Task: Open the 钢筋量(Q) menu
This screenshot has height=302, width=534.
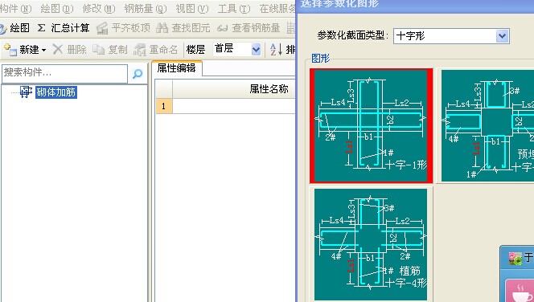Action: click(x=146, y=8)
